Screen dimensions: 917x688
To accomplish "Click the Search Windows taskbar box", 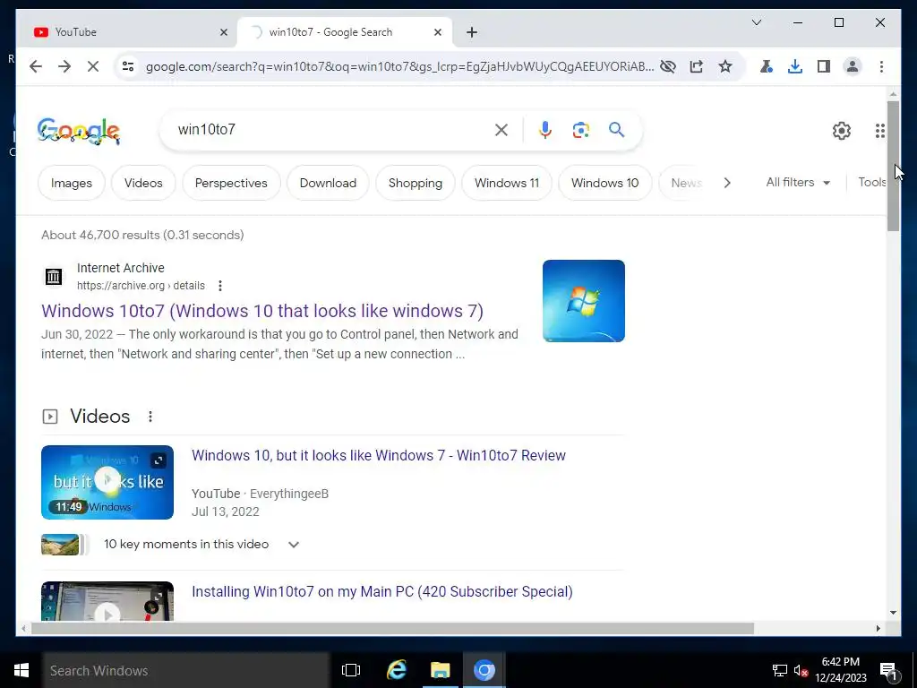I will [186, 670].
